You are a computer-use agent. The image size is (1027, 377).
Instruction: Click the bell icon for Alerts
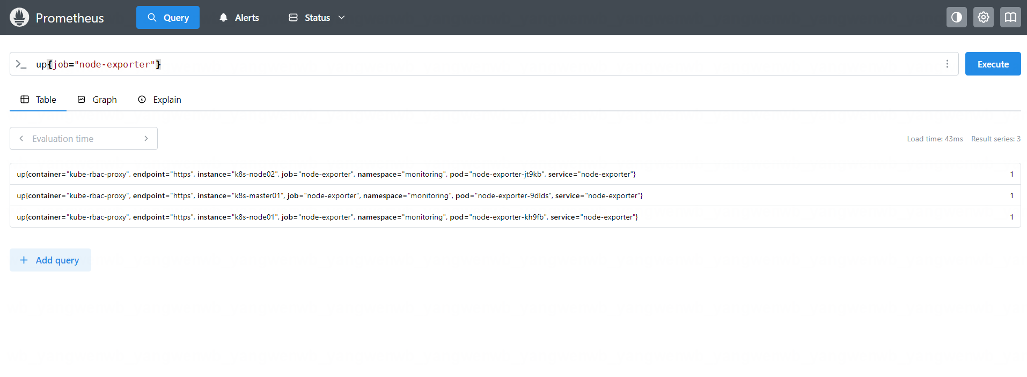pyautogui.click(x=224, y=18)
